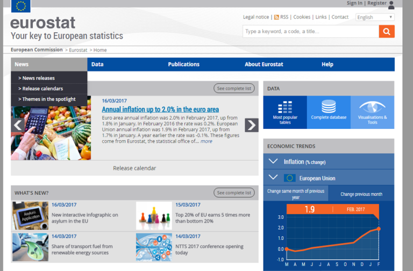
Task: Go to previous news slide arrow
Action: click(x=18, y=125)
